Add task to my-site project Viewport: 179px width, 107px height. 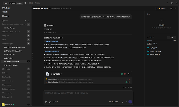point(29,36)
